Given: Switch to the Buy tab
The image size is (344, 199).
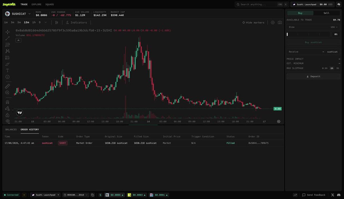Looking at the screenshot, I should point(300,13).
